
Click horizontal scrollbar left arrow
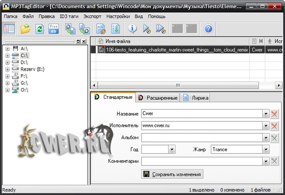click(94, 85)
